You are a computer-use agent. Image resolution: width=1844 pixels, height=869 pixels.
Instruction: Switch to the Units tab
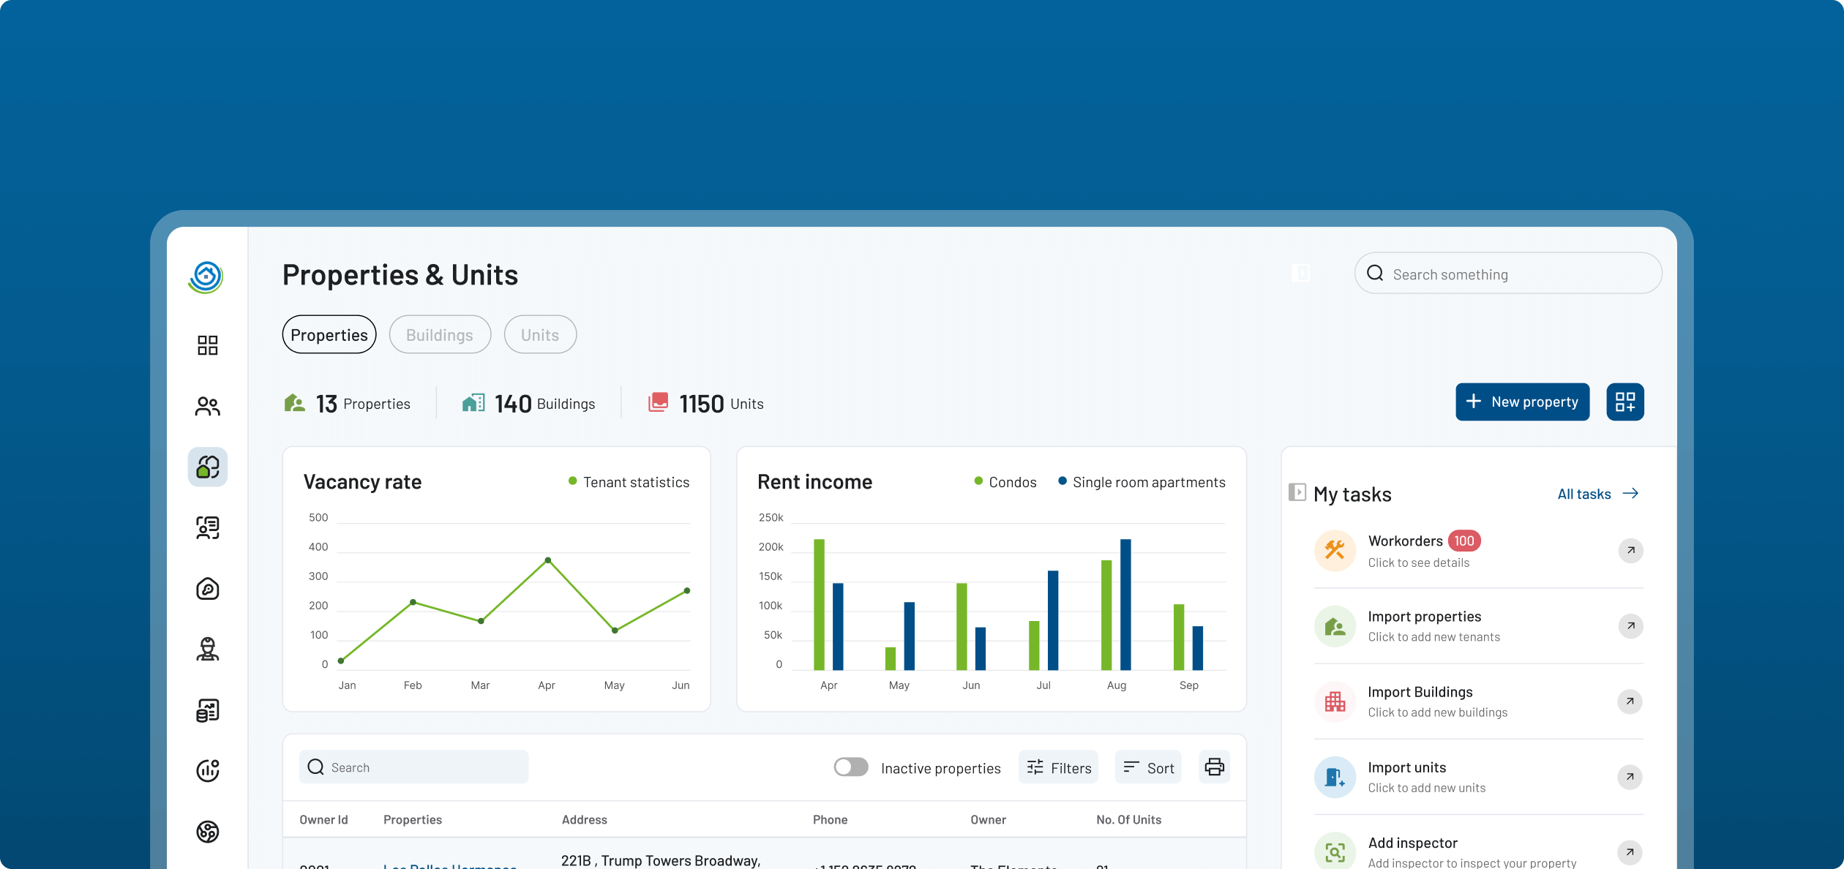pyautogui.click(x=540, y=335)
